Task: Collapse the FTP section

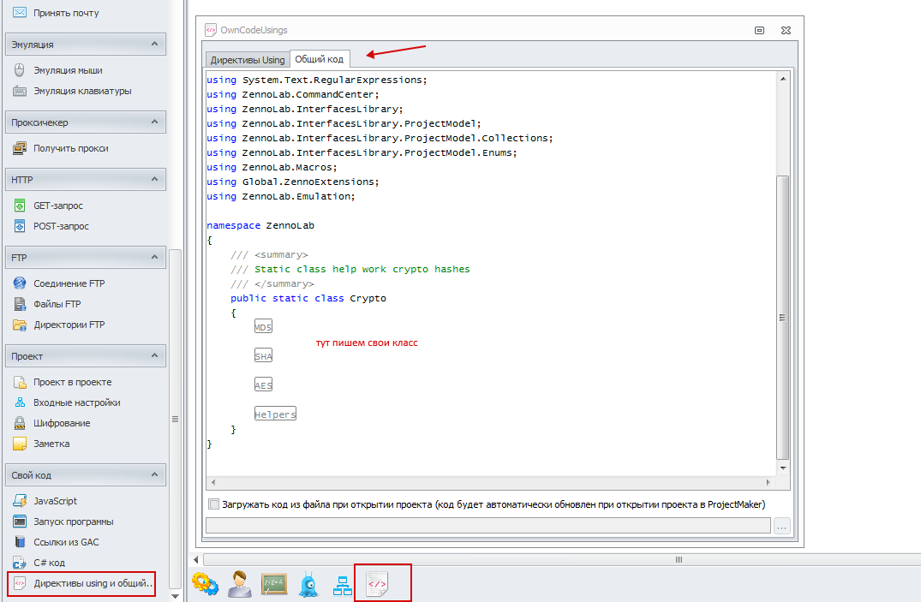Action: point(154,257)
